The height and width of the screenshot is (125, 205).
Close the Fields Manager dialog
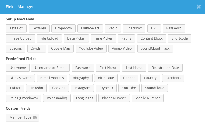pos(199,7)
